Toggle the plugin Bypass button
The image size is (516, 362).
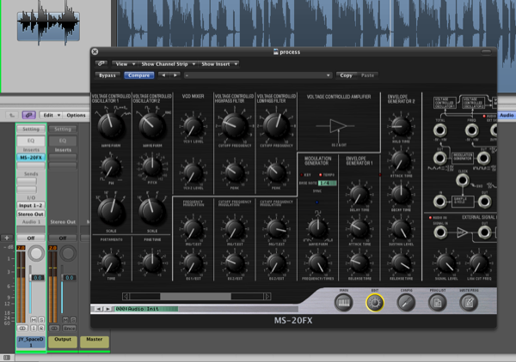coord(109,75)
